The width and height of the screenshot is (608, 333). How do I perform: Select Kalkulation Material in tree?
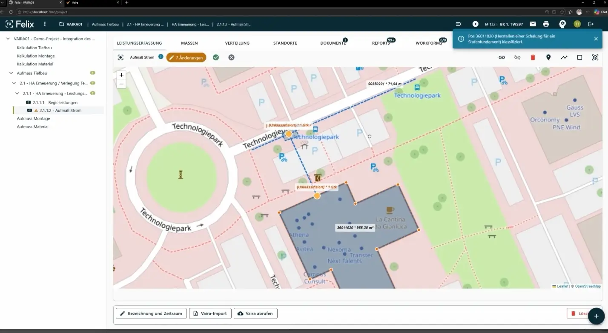tap(35, 64)
